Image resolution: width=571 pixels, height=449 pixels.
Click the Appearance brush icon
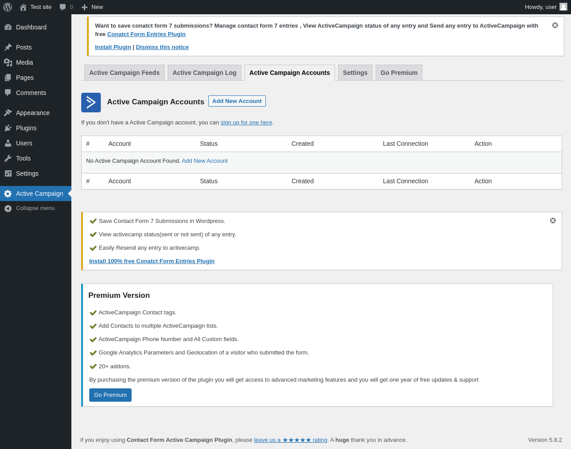8,113
